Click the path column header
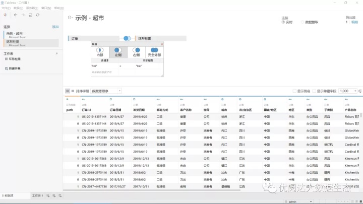 (70, 110)
